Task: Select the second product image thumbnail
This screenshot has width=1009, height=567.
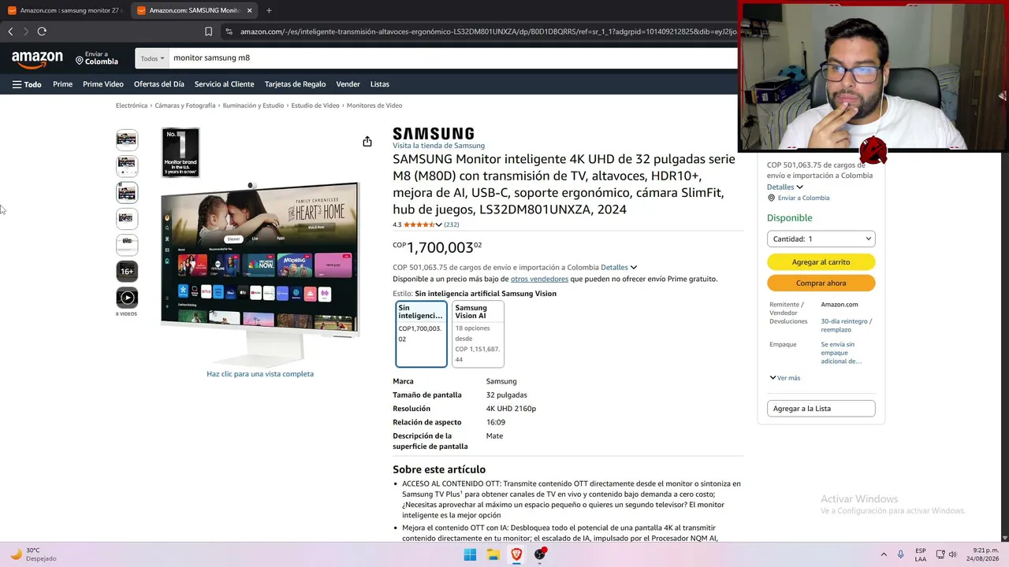Action: coord(127,166)
